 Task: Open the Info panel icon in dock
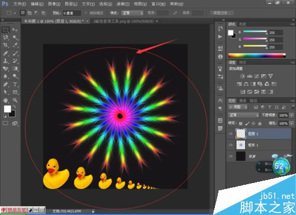tap(220, 57)
